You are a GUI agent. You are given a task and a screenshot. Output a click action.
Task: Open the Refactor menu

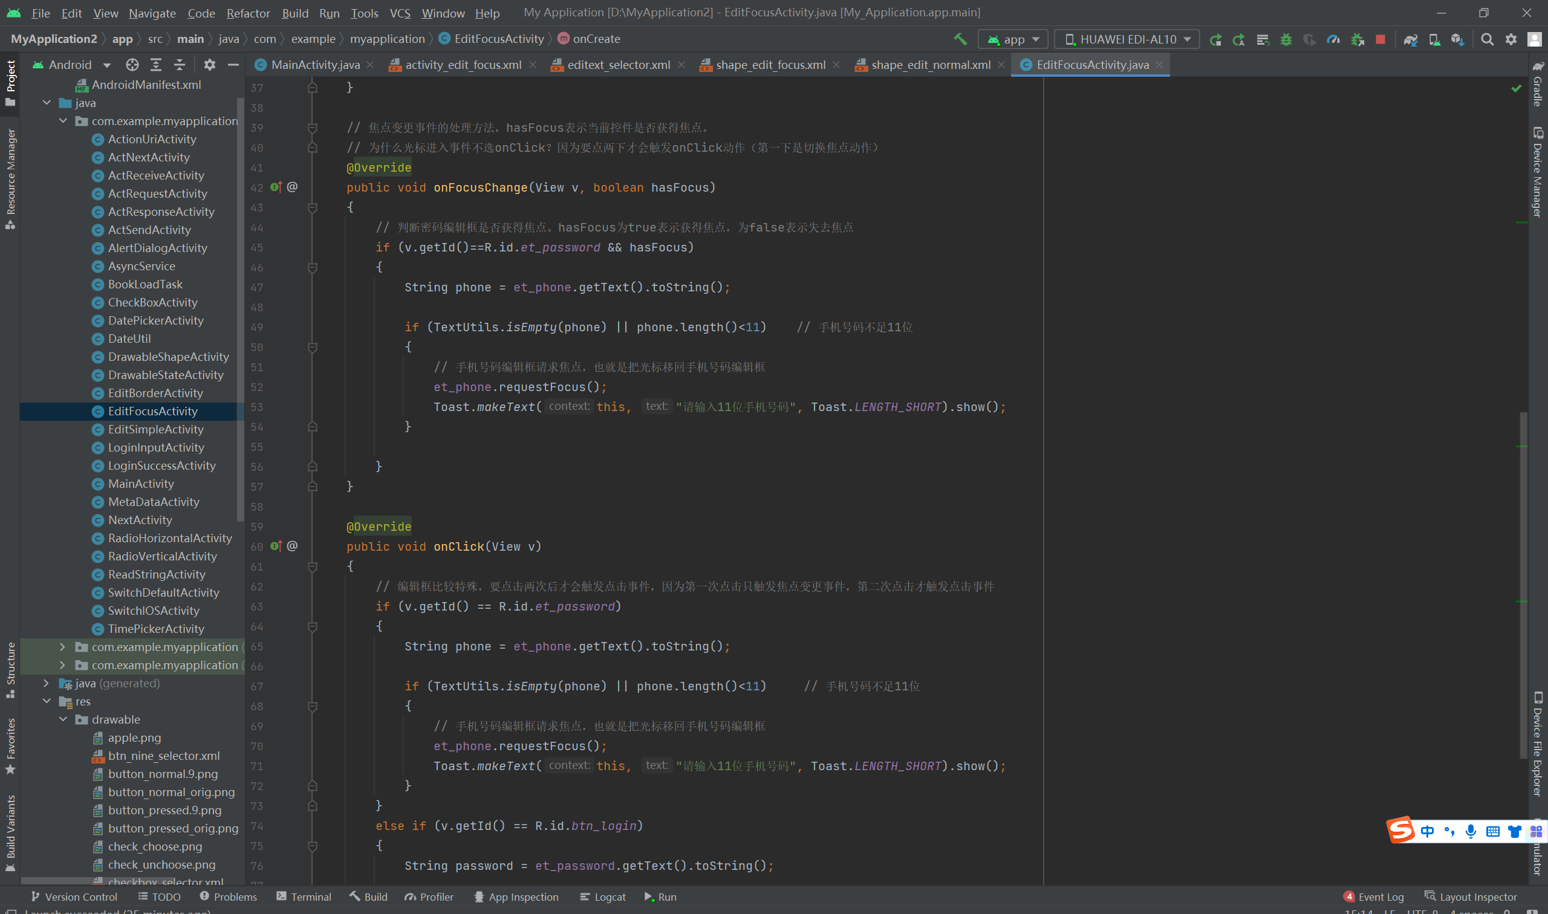point(248,13)
